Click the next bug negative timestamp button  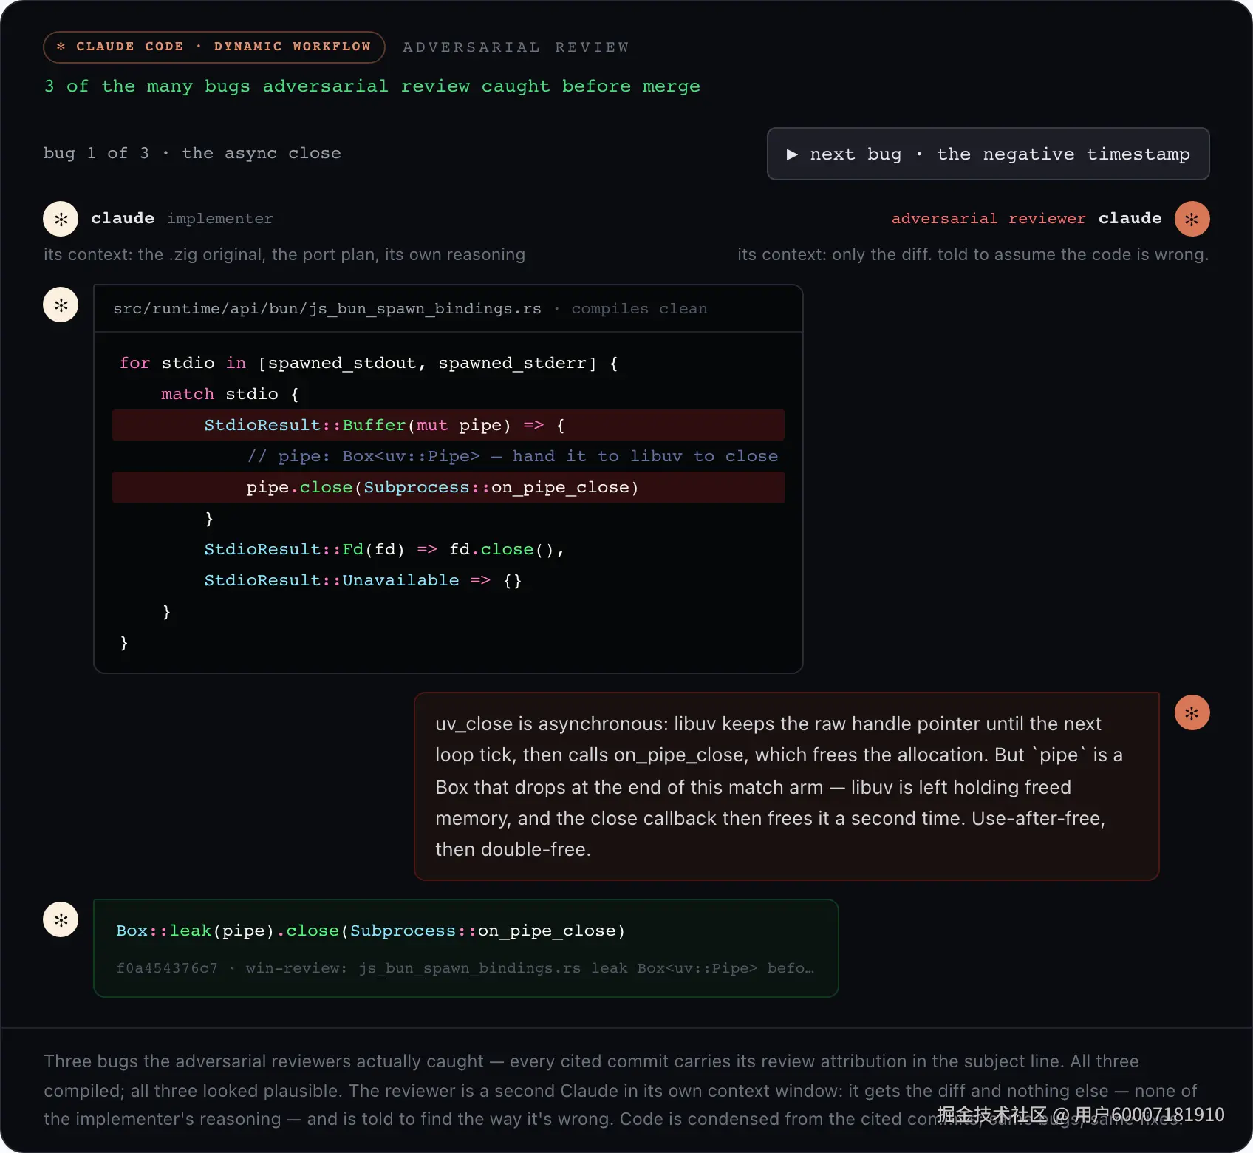[x=988, y=154]
